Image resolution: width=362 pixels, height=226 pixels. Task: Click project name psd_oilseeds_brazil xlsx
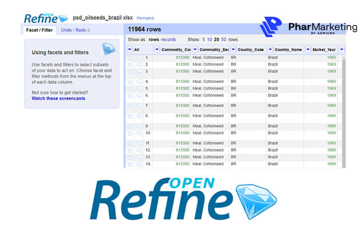[x=103, y=18]
